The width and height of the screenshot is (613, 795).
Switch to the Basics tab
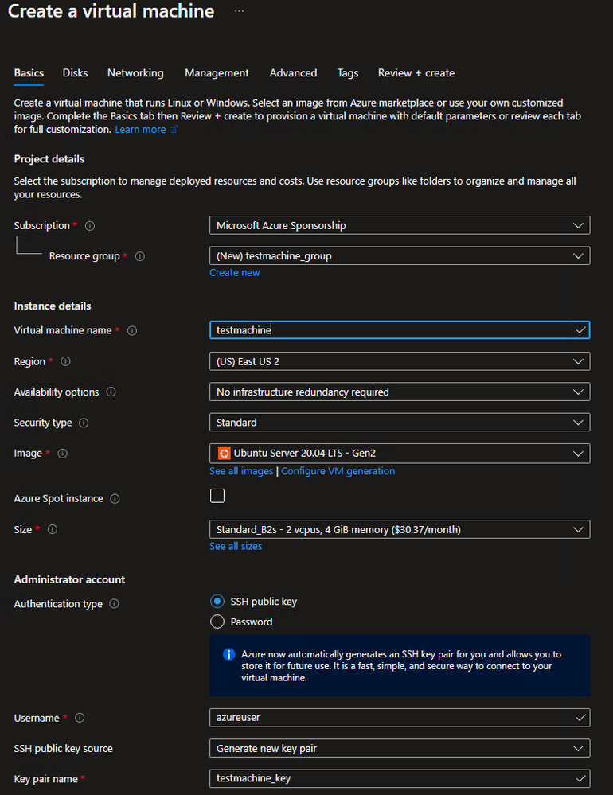point(29,73)
